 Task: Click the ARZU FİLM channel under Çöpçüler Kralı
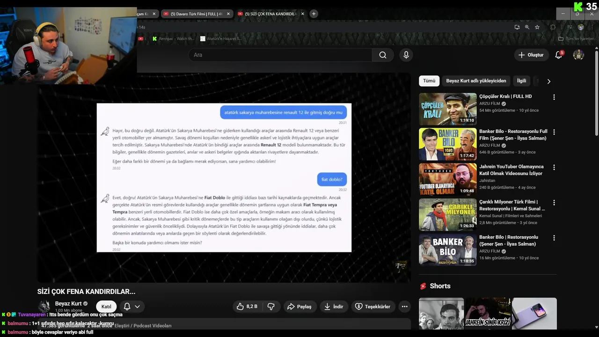pyautogui.click(x=489, y=103)
